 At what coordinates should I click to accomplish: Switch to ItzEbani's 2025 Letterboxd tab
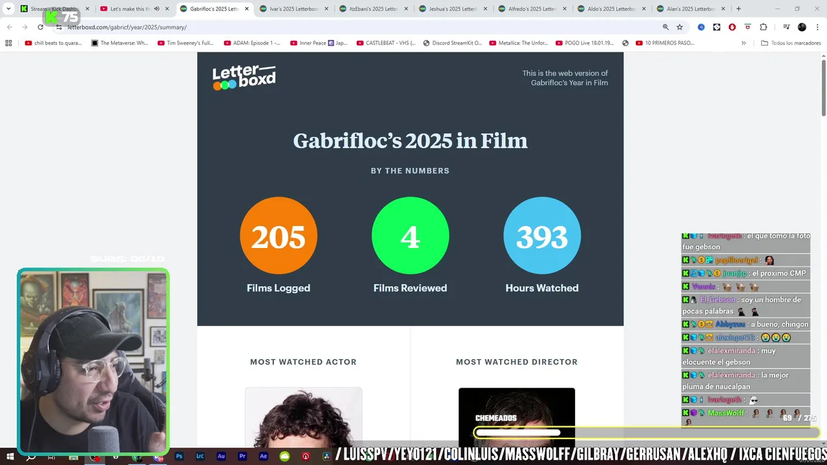(374, 9)
